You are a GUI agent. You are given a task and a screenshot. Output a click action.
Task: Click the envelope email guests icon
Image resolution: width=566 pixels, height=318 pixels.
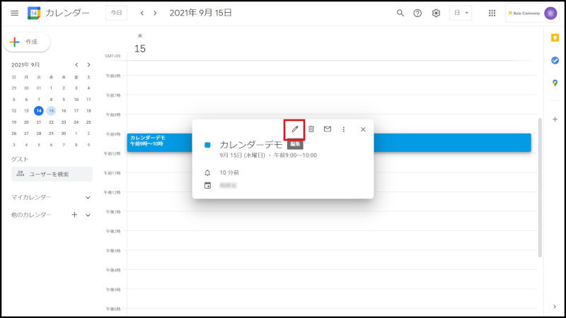tap(328, 129)
